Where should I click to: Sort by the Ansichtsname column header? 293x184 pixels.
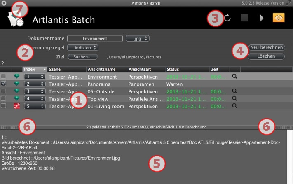pos(106,70)
